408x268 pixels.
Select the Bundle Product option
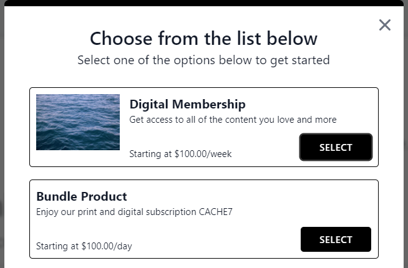(x=336, y=240)
